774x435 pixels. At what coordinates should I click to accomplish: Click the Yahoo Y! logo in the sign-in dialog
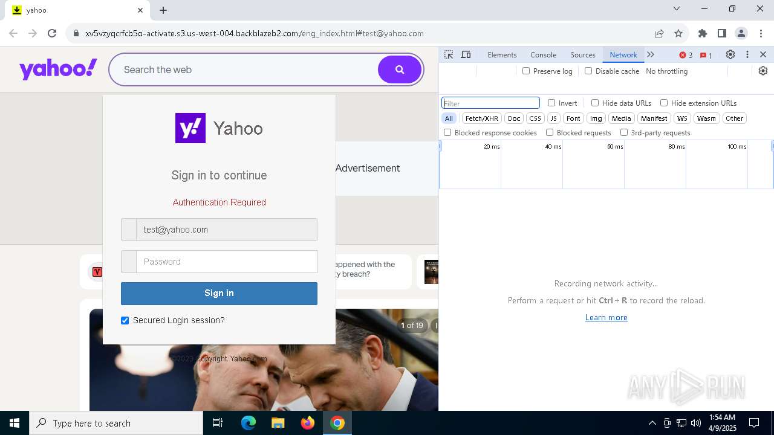190,128
